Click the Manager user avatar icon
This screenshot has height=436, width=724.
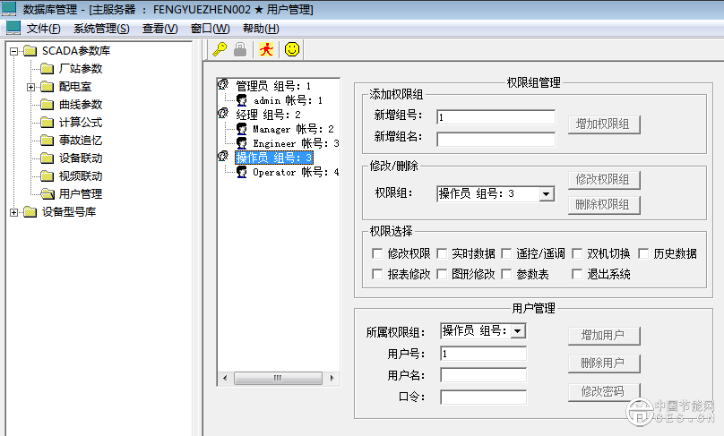pyautogui.click(x=242, y=128)
